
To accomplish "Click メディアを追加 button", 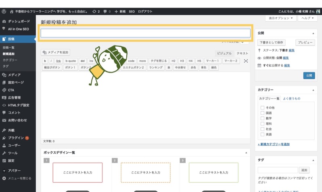I will (x=55, y=52).
